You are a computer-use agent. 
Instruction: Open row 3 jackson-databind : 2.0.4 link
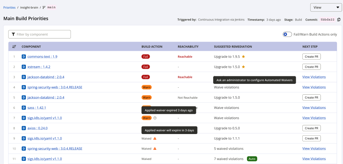click(x=46, y=77)
